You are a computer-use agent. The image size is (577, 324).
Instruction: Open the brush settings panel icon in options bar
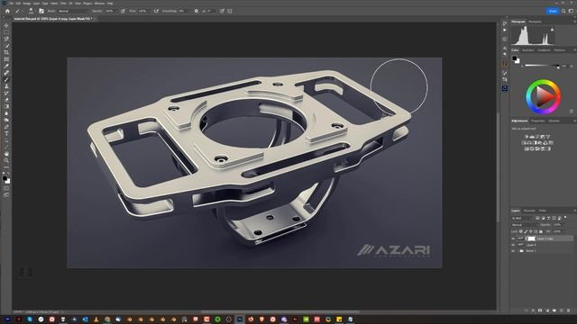(x=41, y=11)
